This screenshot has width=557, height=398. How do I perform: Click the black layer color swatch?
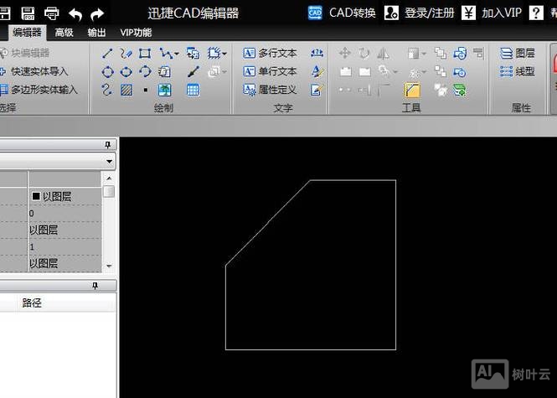36,196
